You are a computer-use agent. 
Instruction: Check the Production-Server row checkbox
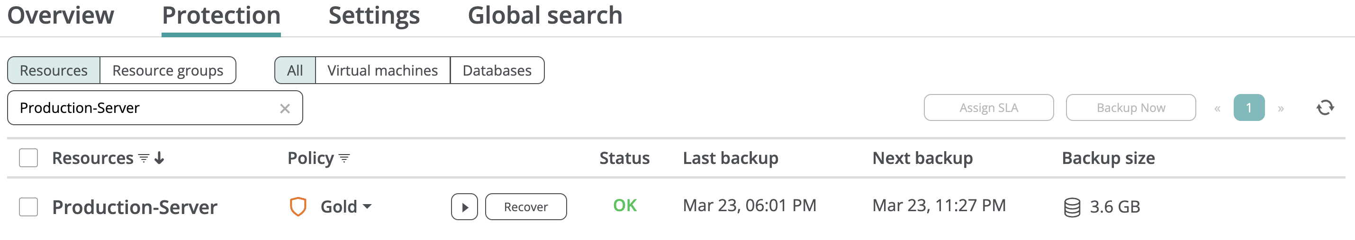tap(28, 207)
